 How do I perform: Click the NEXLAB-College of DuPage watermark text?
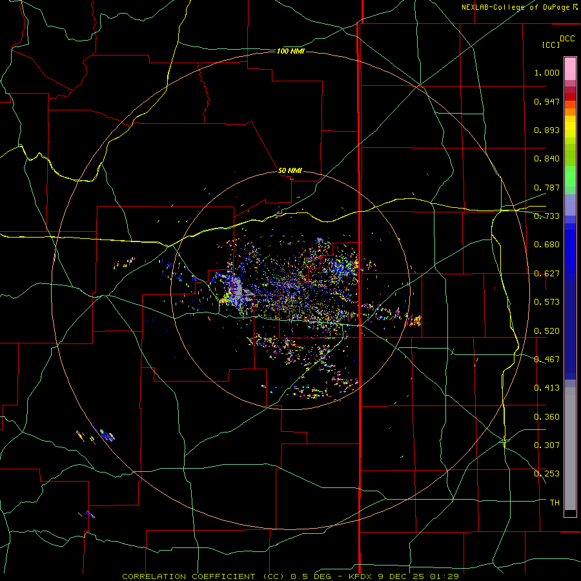(519, 7)
